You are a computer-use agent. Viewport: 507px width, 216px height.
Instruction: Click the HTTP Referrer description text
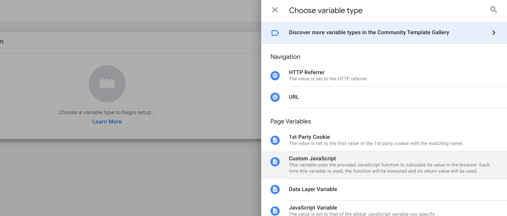(328, 79)
